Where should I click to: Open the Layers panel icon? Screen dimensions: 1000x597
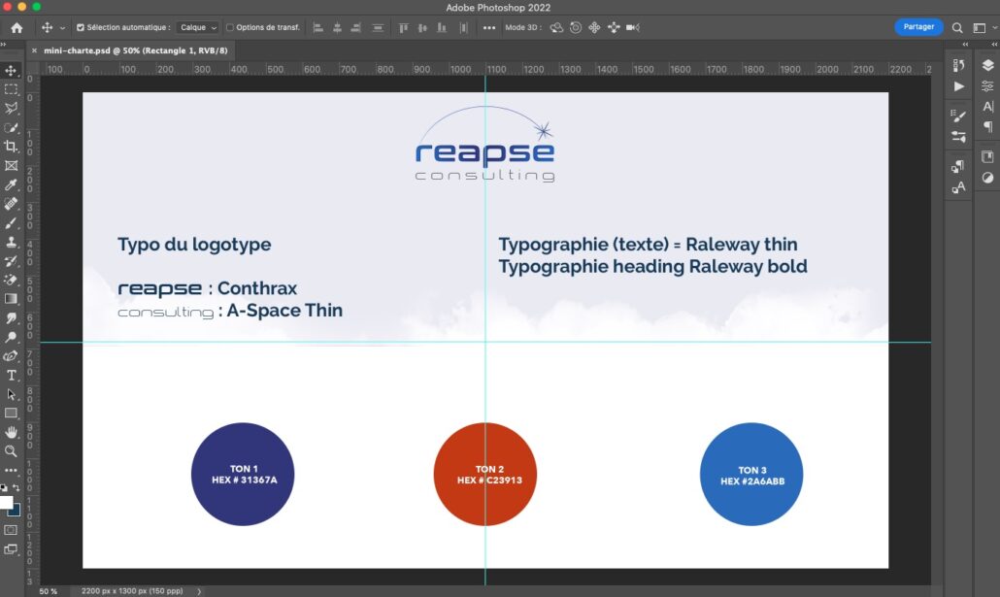pyautogui.click(x=988, y=65)
